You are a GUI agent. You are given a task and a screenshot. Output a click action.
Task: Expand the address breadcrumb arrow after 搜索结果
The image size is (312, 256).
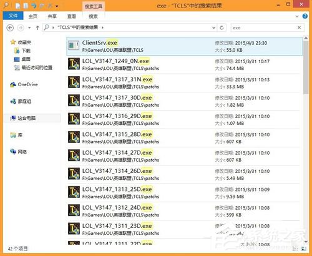click(x=102, y=27)
